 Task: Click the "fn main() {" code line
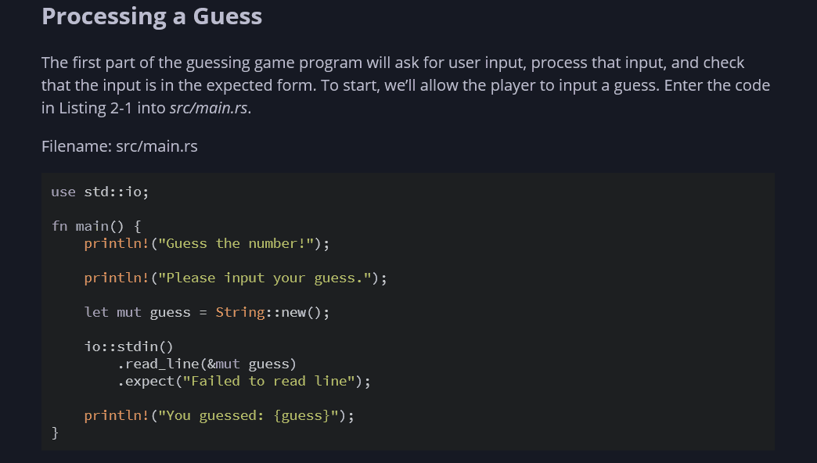[96, 226]
